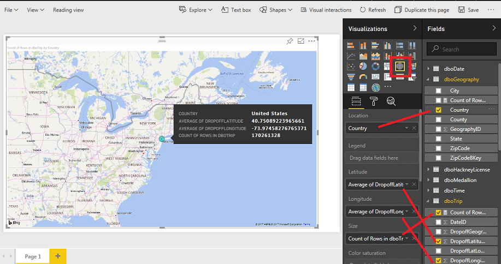Choose the pie chart visualization
The image size is (501, 264).
coord(363,66)
